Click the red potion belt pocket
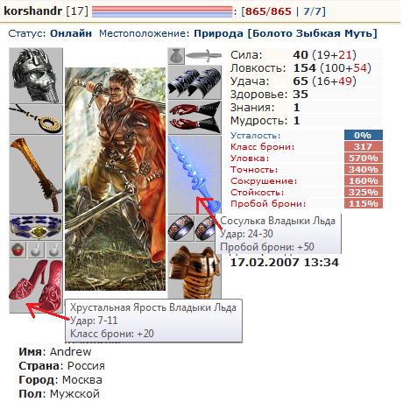The image size is (403, 402). point(18,250)
